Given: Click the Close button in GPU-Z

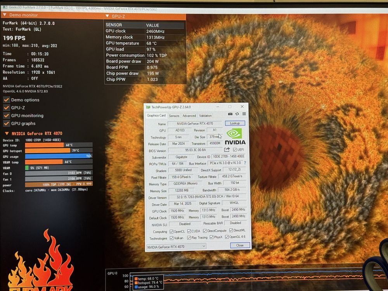Looking at the screenshot, I should tap(240, 245).
